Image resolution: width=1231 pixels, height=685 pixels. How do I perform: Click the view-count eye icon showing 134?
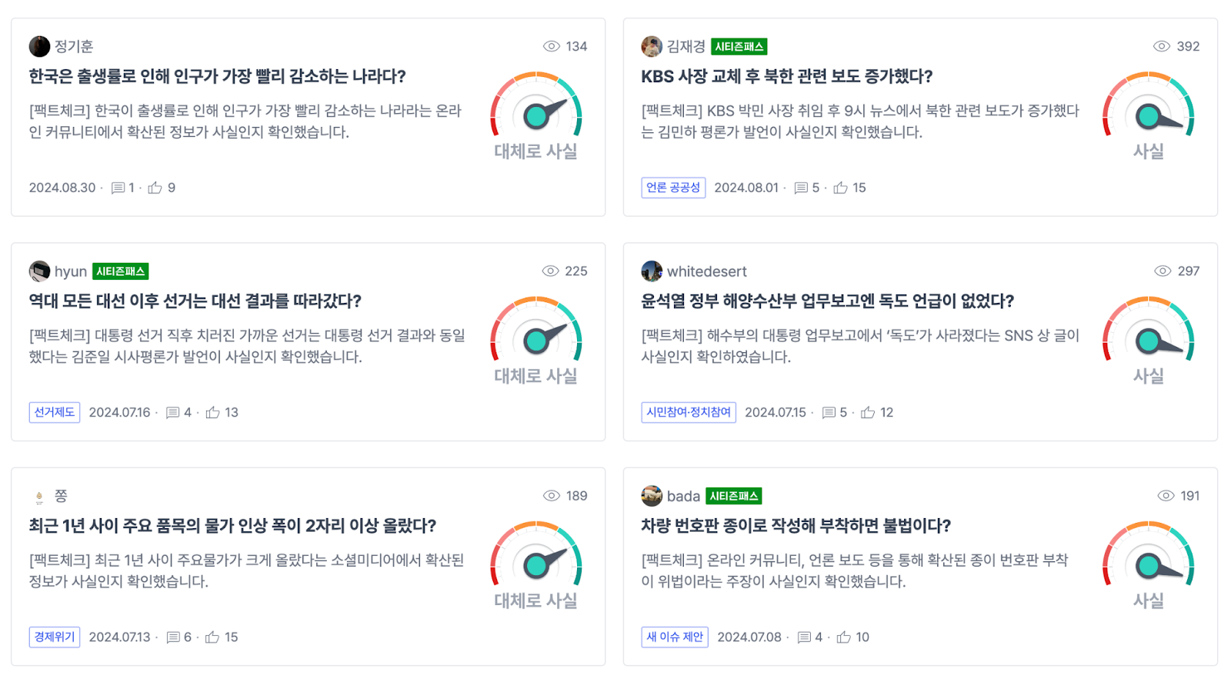pos(551,46)
